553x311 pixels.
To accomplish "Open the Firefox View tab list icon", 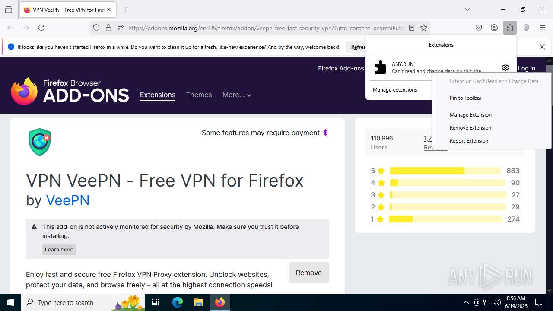I will point(9,10).
